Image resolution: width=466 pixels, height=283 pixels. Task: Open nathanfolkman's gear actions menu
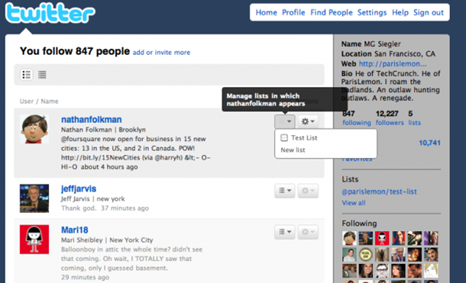(308, 121)
